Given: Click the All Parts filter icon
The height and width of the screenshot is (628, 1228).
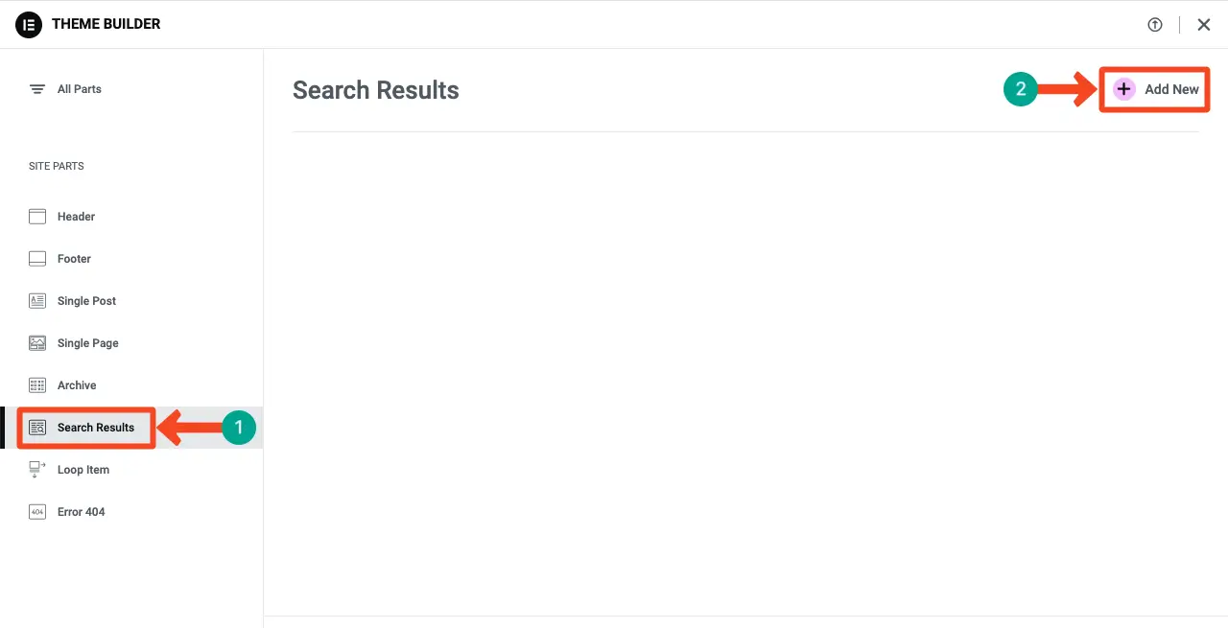Looking at the screenshot, I should (x=37, y=89).
